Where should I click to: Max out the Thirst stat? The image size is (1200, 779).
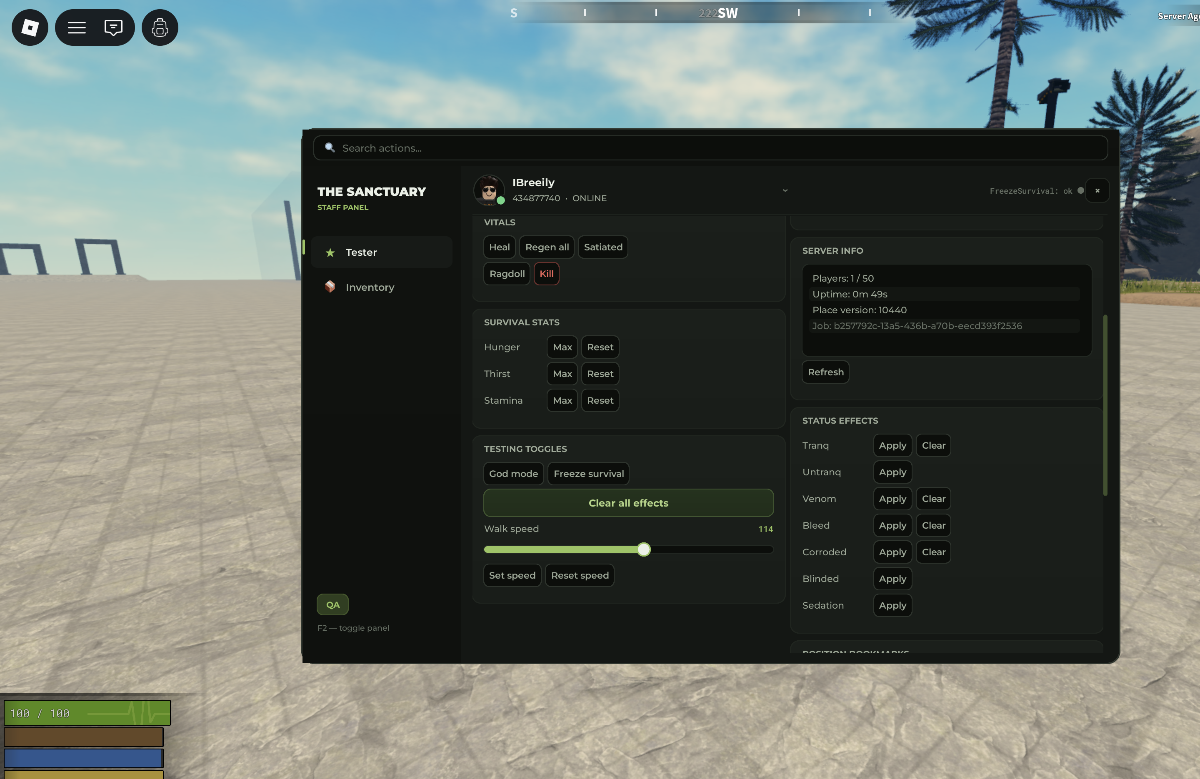click(x=562, y=374)
